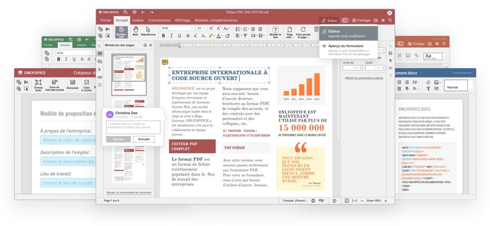Toggle bold in the PDF editor toolbar
This screenshot has height=226, width=490.
coord(163,36)
